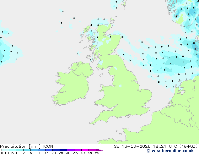Click the 0.5–1 mm legend swatch
This screenshot has height=154, width=199.
(13, 150)
